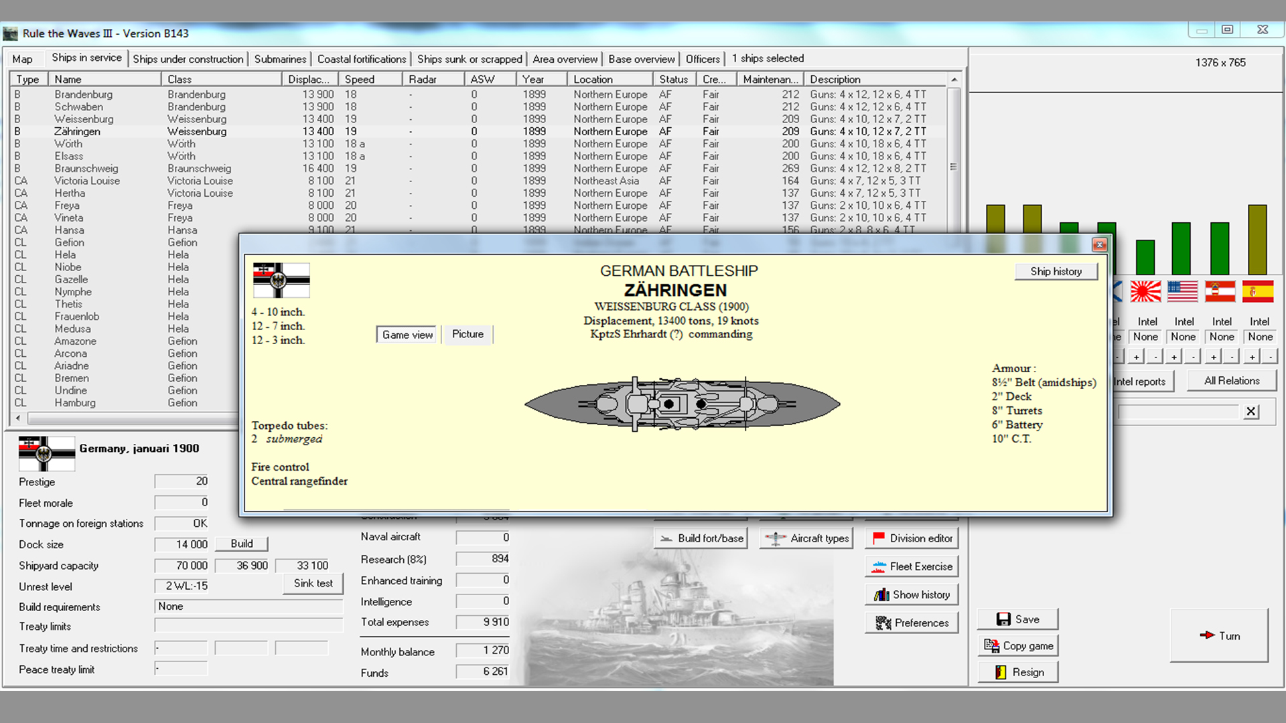Close the Zähringen ship details popup
Image resolution: width=1286 pixels, height=723 pixels.
click(1099, 245)
